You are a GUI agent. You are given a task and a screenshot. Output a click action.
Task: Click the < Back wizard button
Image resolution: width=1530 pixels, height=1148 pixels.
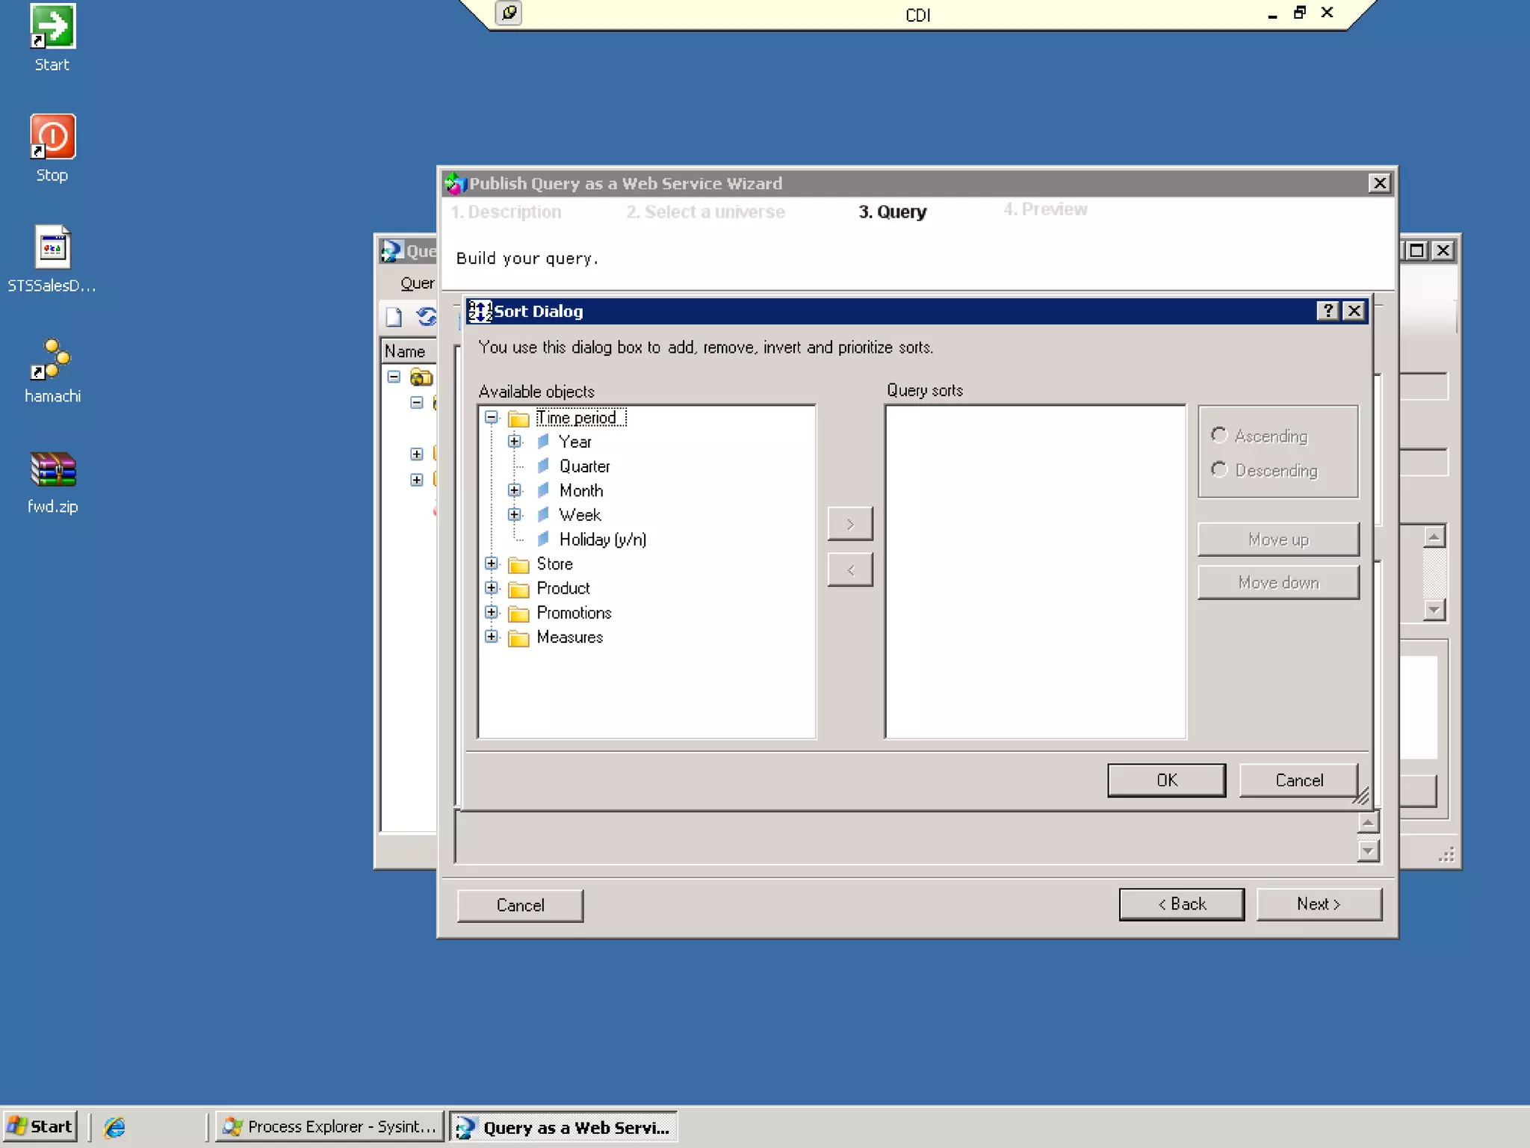tap(1182, 904)
